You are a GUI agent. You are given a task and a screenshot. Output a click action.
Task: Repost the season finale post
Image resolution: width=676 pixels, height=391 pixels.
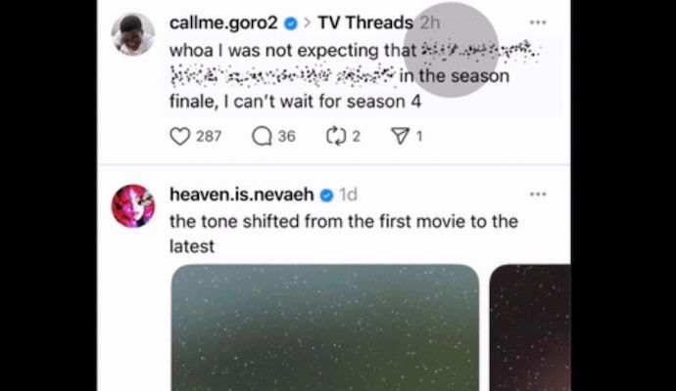click(x=336, y=136)
